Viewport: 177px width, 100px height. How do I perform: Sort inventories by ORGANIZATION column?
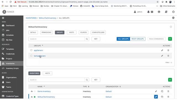113,86
